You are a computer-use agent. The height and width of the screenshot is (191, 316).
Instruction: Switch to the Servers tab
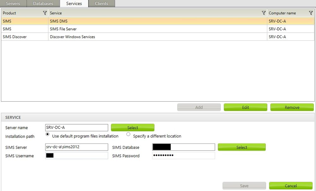(13, 3)
